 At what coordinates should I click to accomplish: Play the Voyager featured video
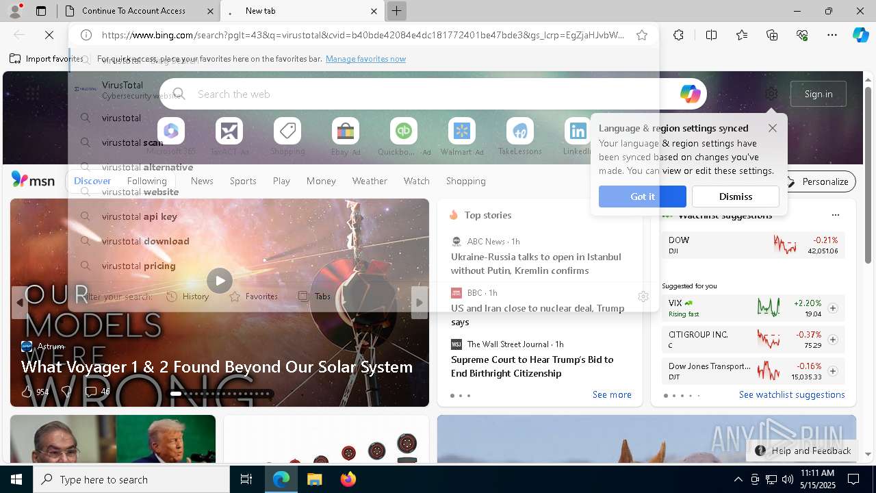point(220,281)
